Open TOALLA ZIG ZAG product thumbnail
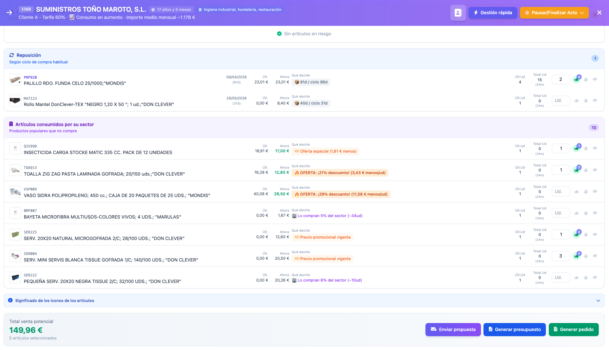 coord(15,170)
